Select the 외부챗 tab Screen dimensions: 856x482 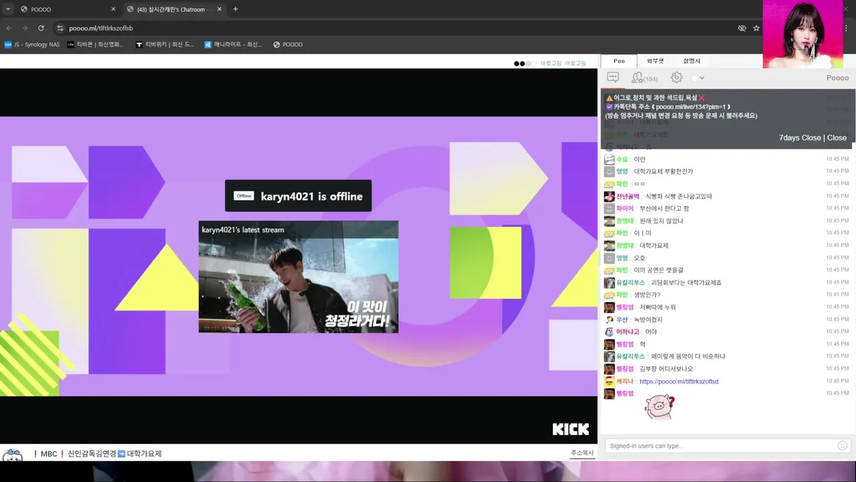pyautogui.click(x=655, y=61)
